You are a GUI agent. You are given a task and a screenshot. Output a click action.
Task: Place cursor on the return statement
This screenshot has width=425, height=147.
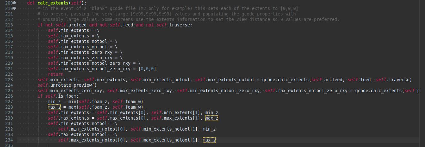56,74
